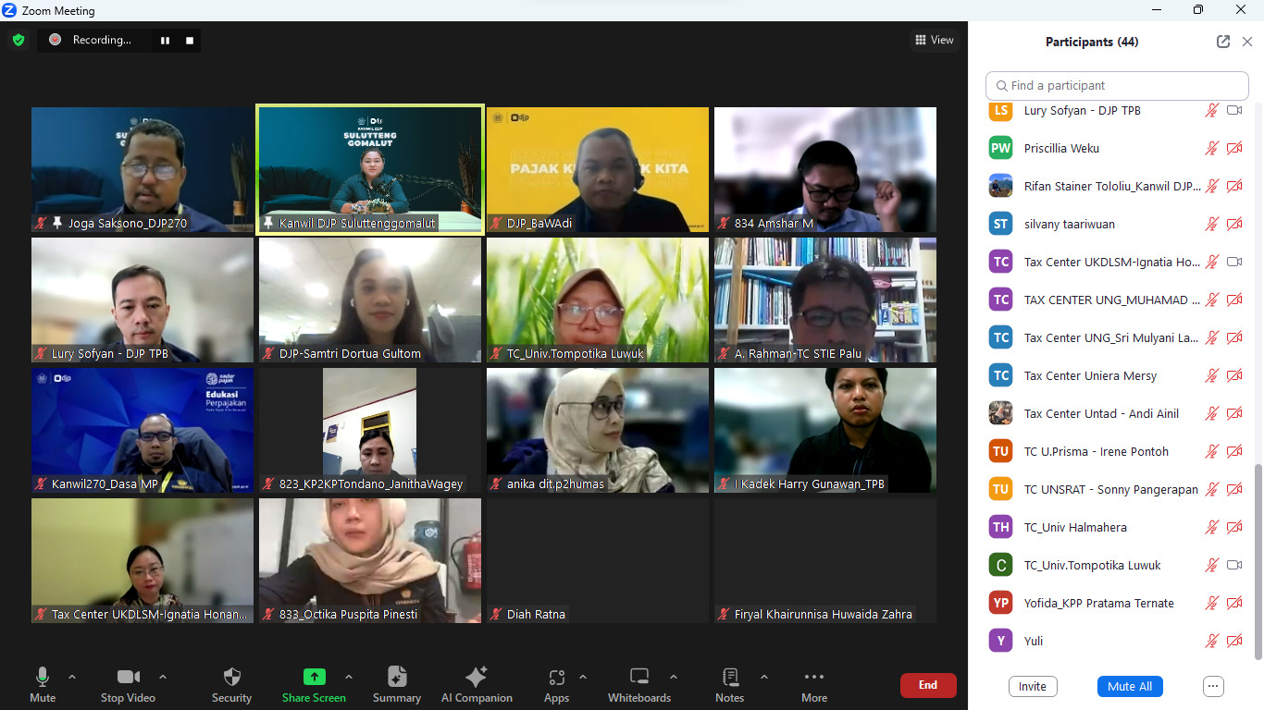The image size is (1264, 710).
Task: Click the Mute All button
Action: tap(1130, 686)
